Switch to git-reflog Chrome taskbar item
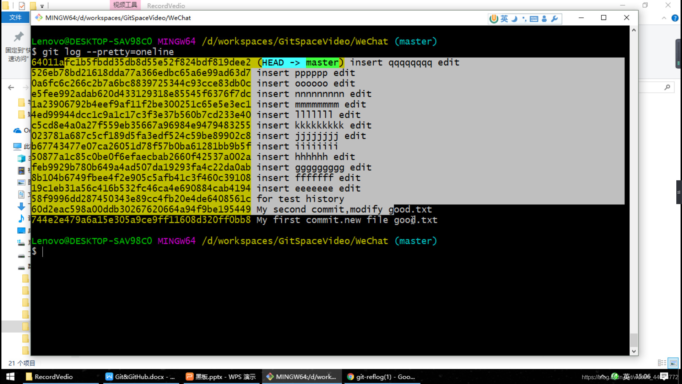Image resolution: width=682 pixels, height=384 pixels. [x=382, y=377]
